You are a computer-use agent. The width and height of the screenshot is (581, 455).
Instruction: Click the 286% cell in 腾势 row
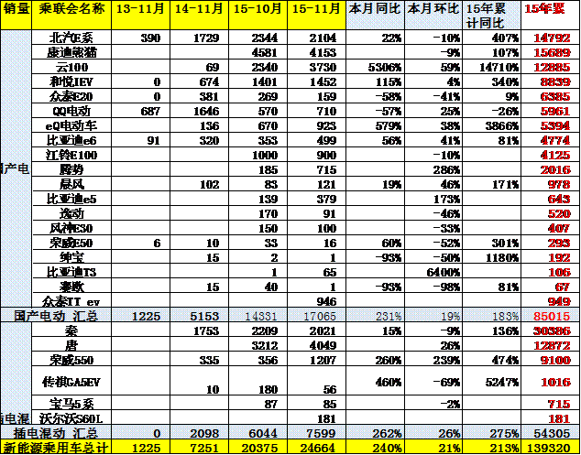pos(433,169)
